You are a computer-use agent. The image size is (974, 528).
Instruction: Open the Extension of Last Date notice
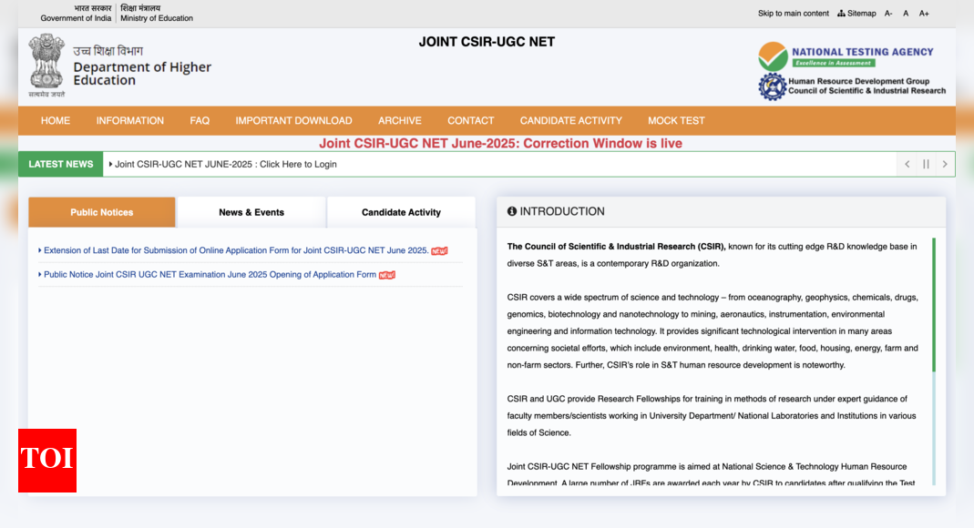[236, 250]
